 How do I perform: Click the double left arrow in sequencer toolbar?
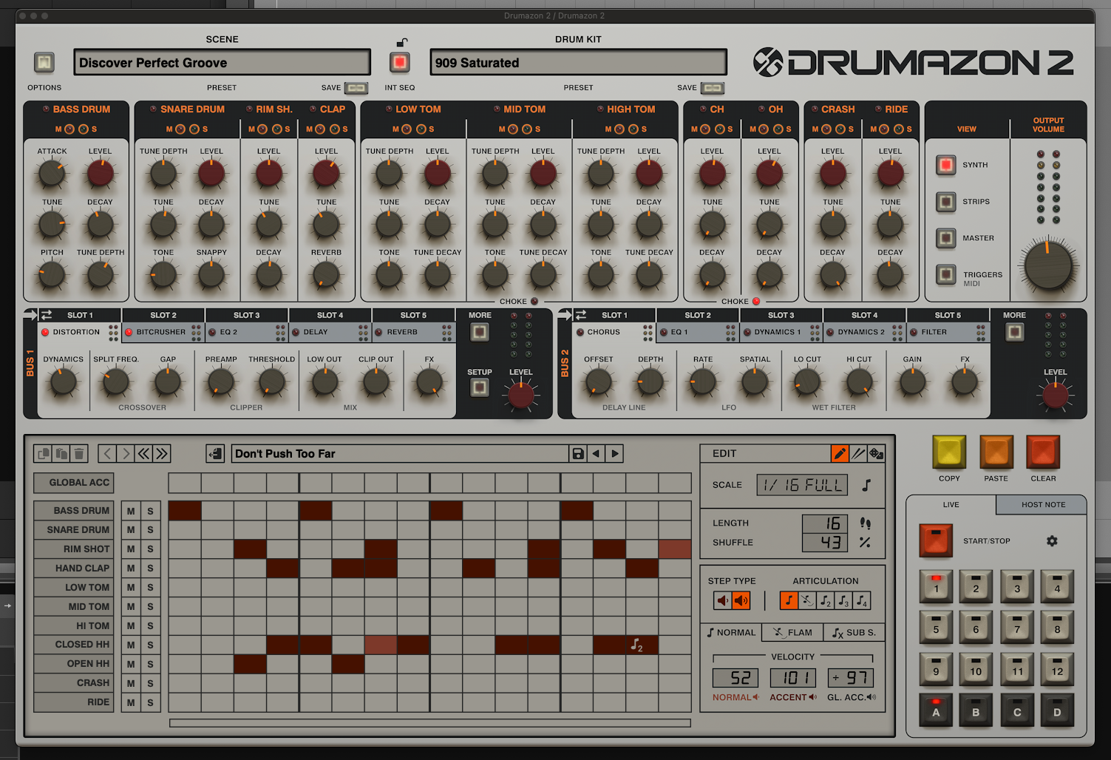(143, 453)
